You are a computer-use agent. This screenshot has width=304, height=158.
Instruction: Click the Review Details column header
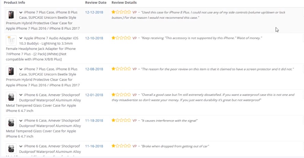coord(124,2)
